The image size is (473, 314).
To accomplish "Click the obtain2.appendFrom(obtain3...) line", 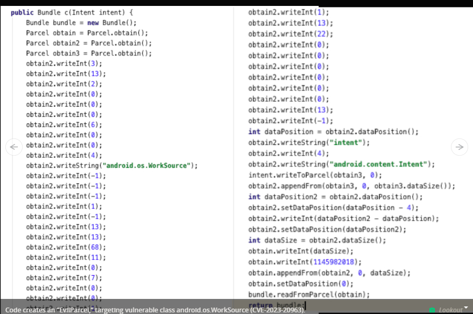I will [352, 186].
